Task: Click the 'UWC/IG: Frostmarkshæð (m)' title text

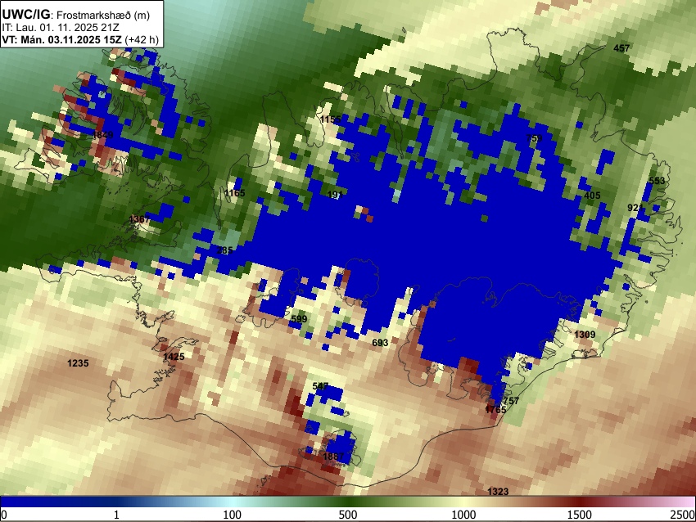Action: pyautogui.click(x=76, y=15)
